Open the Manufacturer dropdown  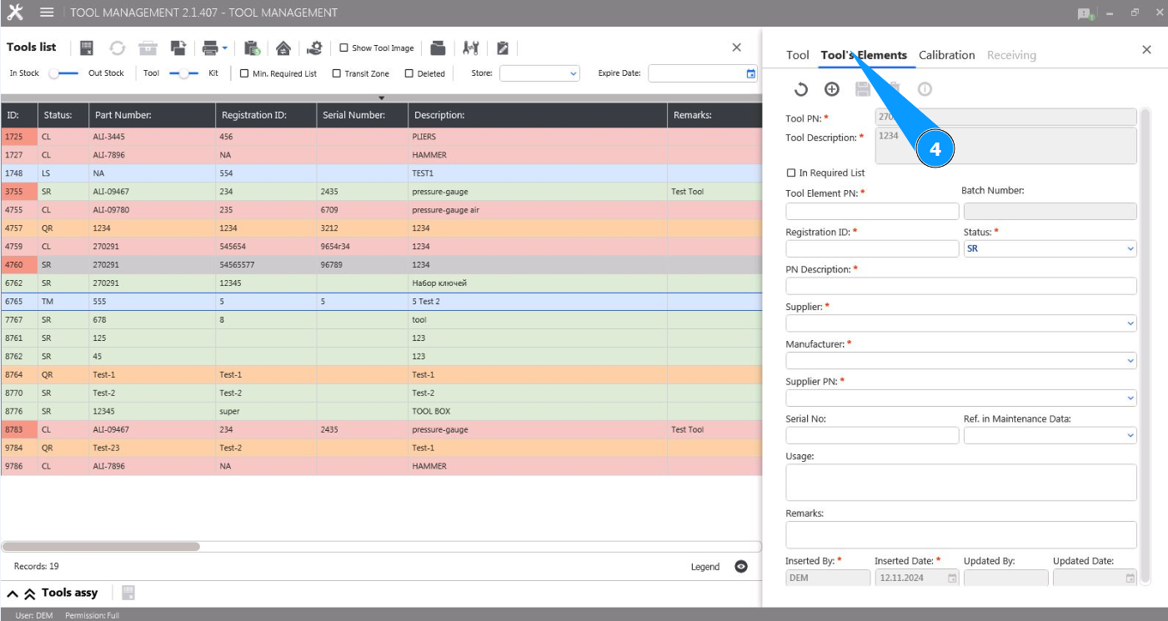click(x=960, y=361)
